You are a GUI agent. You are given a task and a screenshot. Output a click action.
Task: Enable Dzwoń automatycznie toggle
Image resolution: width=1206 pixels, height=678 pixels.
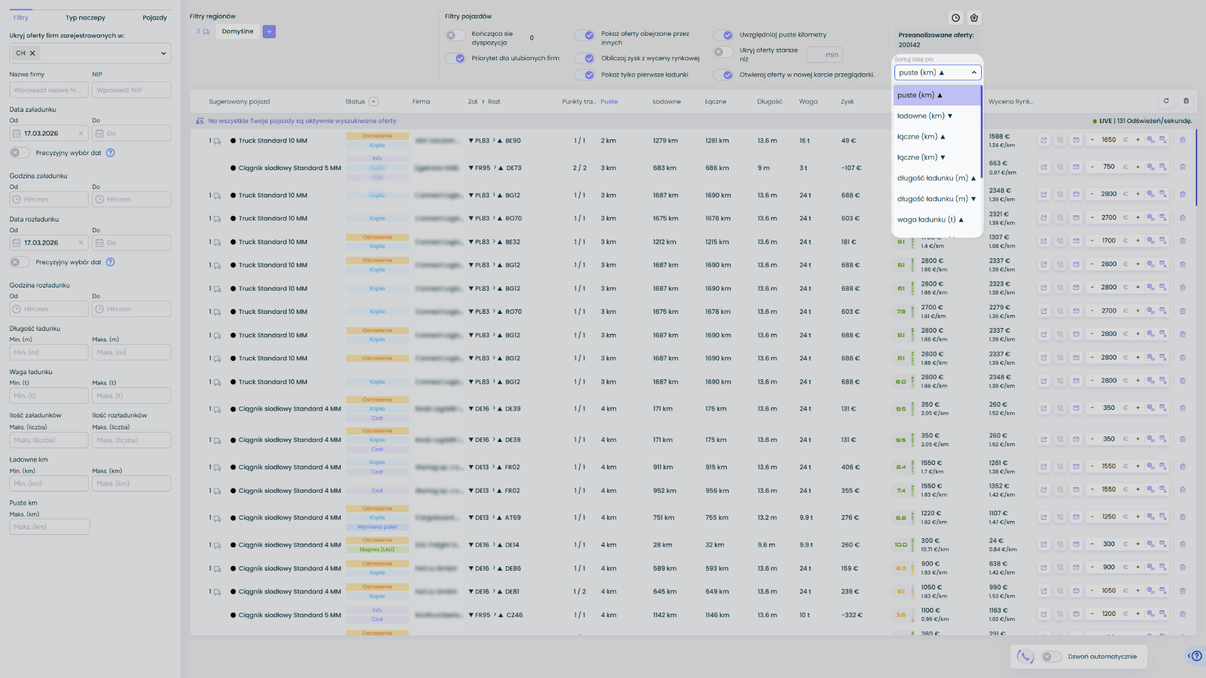(x=1051, y=657)
